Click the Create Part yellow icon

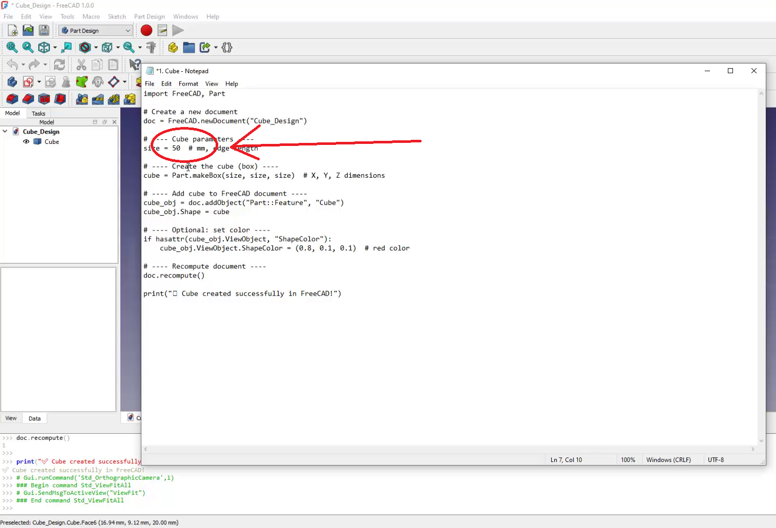173,48
